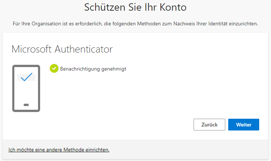Go back with the Zurück button
Screen dimensions: 271x161
pyautogui.click(x=209, y=125)
